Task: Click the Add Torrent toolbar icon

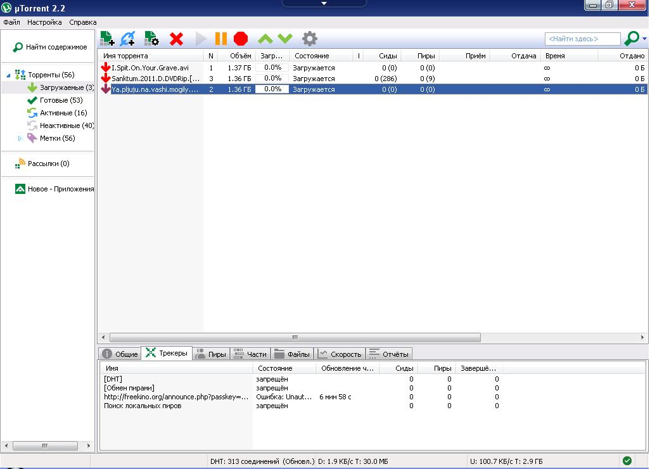Action: [x=107, y=39]
